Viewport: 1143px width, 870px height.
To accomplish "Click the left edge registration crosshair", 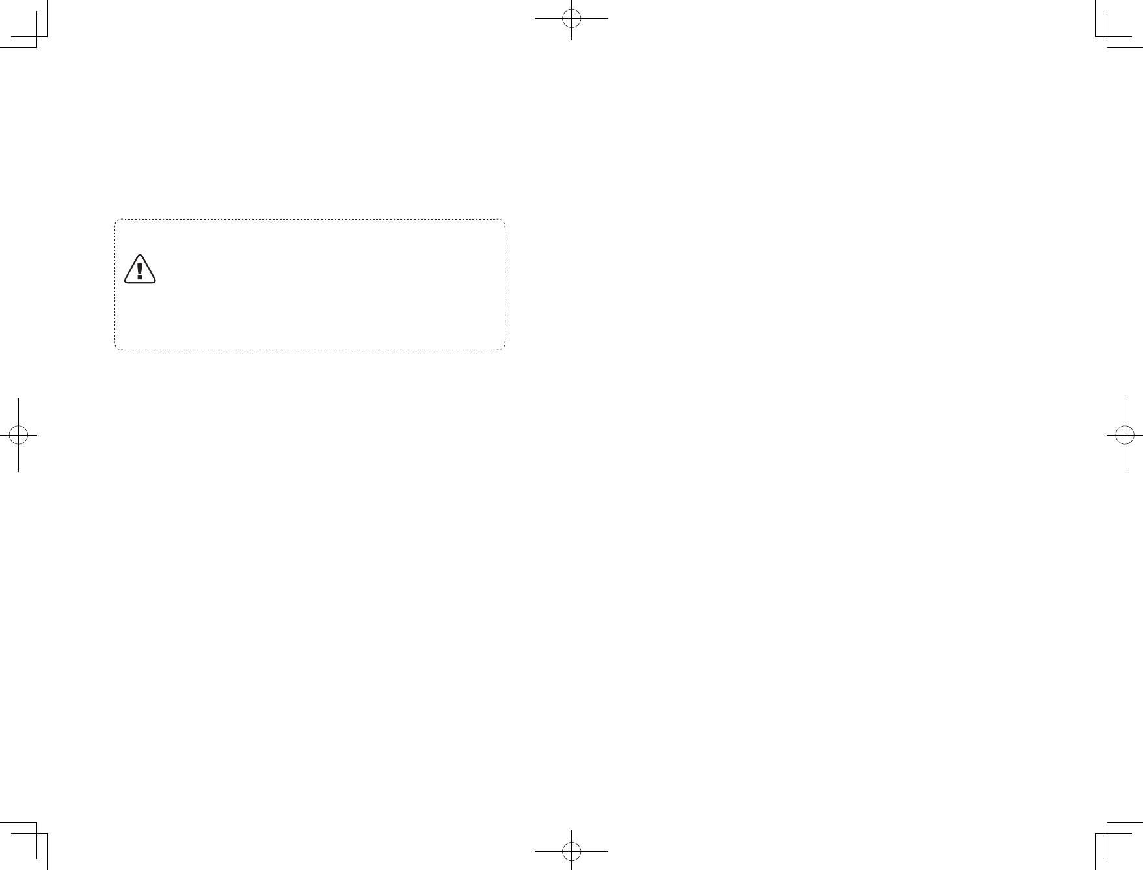I will [19, 435].
